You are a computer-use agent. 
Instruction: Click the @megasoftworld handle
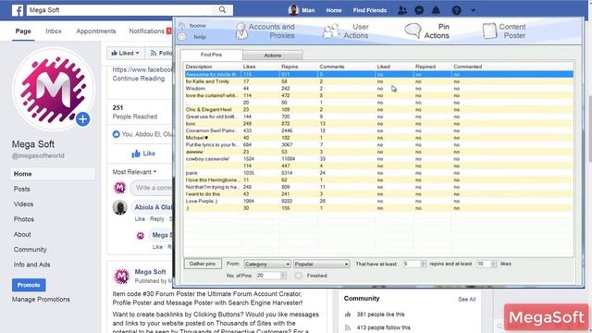click(38, 155)
